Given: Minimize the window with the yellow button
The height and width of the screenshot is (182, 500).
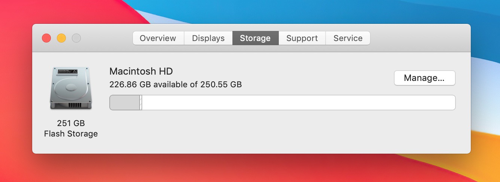Looking at the screenshot, I should point(61,38).
